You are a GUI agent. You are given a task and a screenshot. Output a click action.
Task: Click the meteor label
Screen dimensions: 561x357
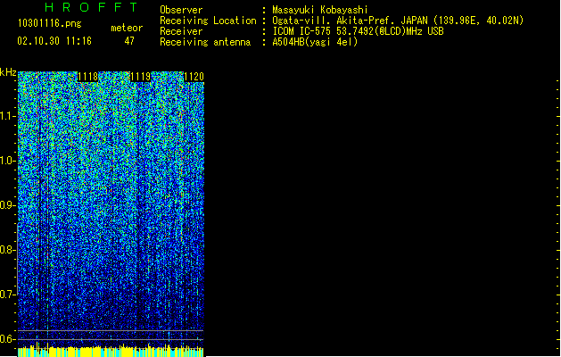pos(127,28)
